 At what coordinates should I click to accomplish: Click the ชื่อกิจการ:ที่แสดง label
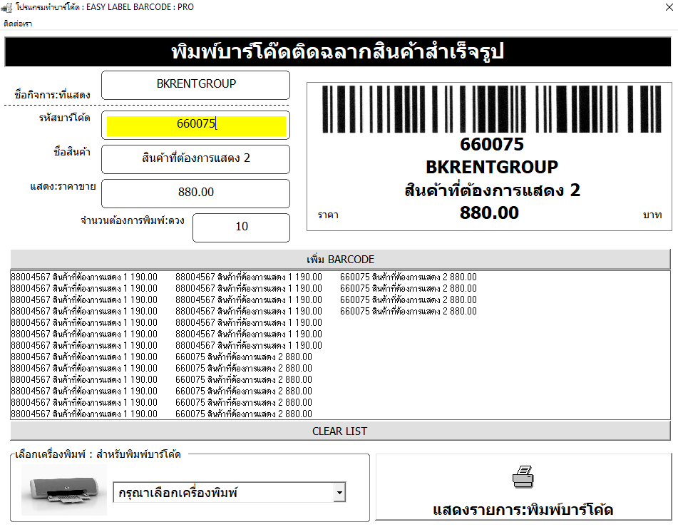[52, 95]
